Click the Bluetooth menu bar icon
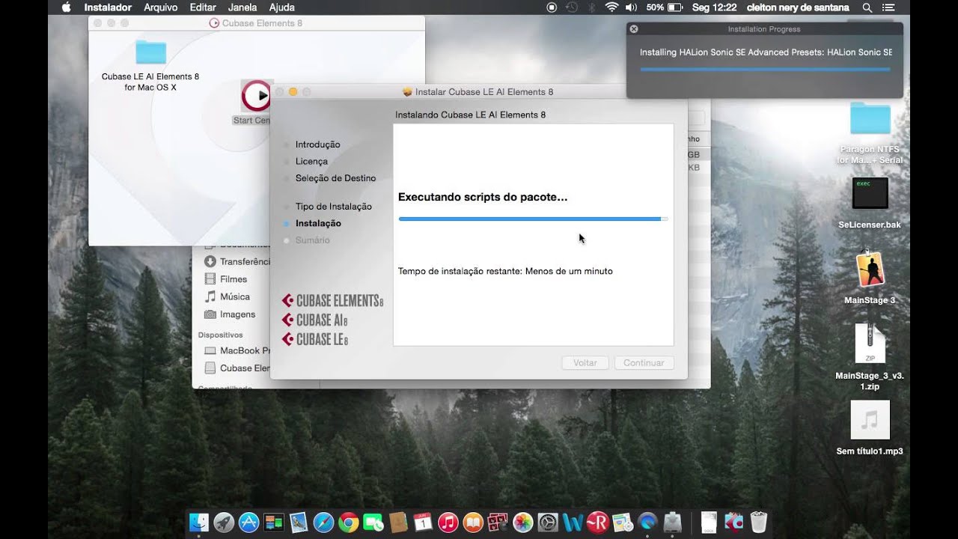The width and height of the screenshot is (958, 539). (x=591, y=7)
